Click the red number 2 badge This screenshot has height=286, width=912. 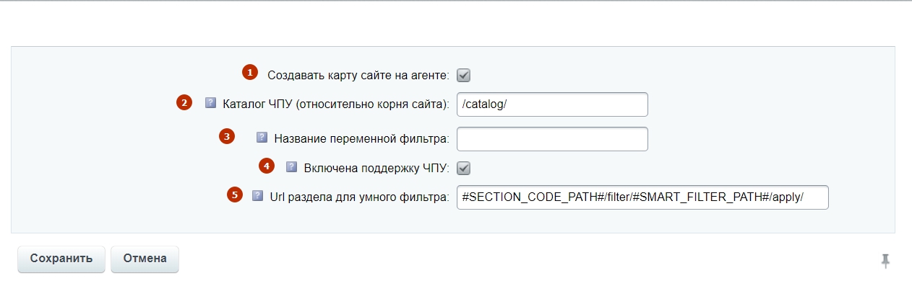184,102
